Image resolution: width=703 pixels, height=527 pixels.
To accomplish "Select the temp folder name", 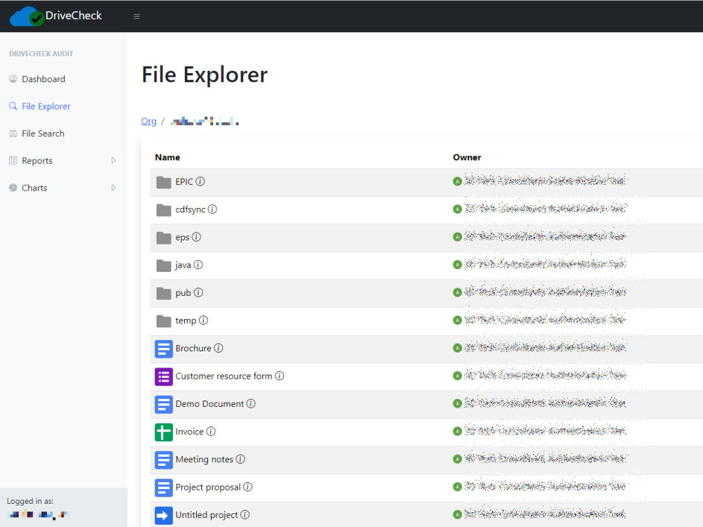I will pyautogui.click(x=186, y=320).
